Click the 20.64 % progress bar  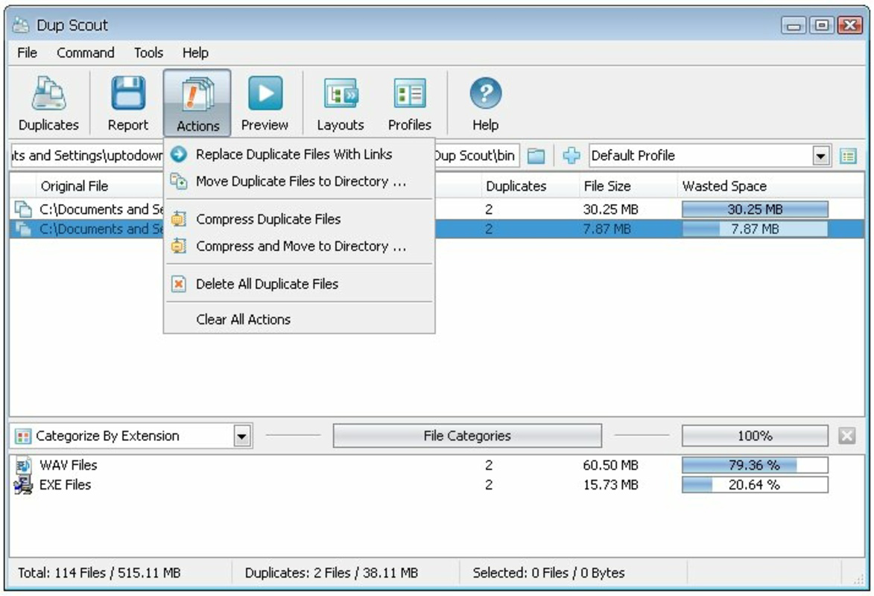click(755, 484)
